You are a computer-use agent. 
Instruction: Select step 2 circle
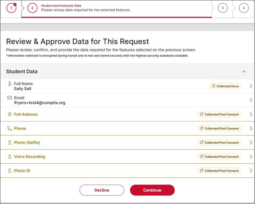click(32, 8)
